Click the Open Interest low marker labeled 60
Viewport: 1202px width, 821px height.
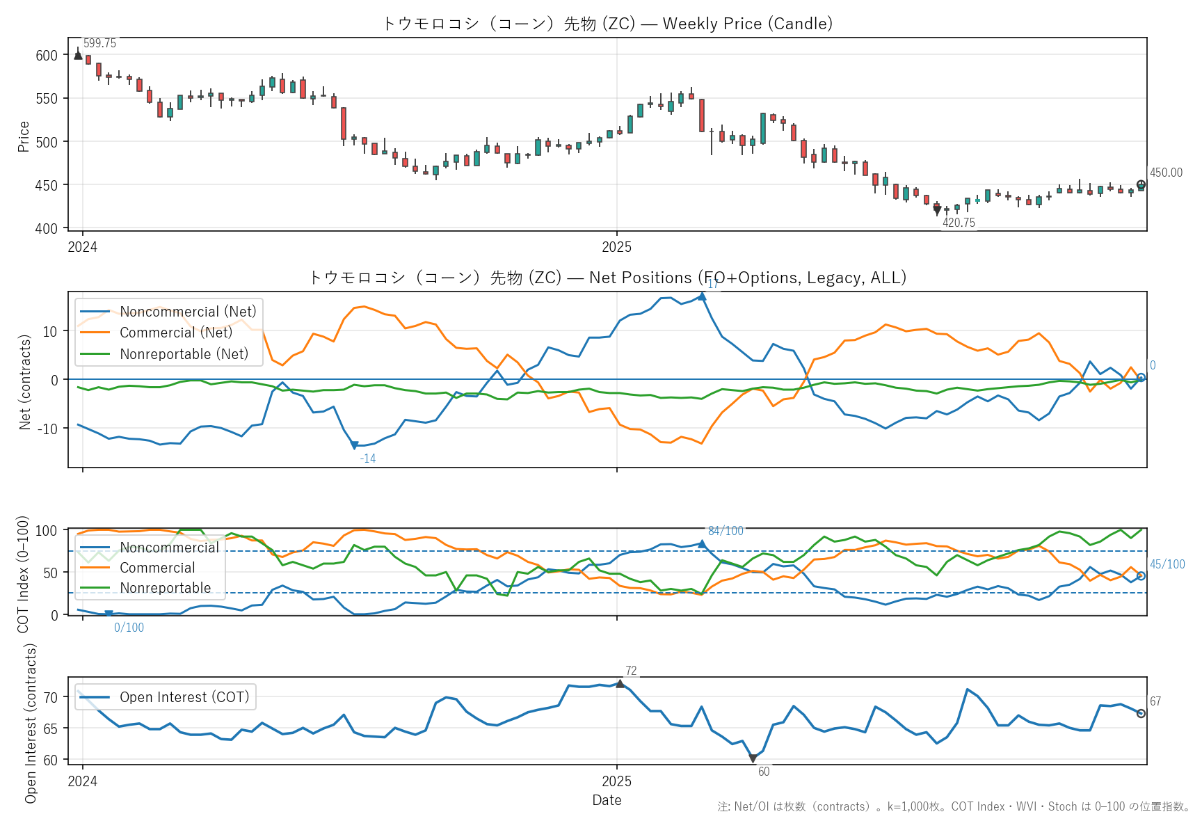coord(753,758)
